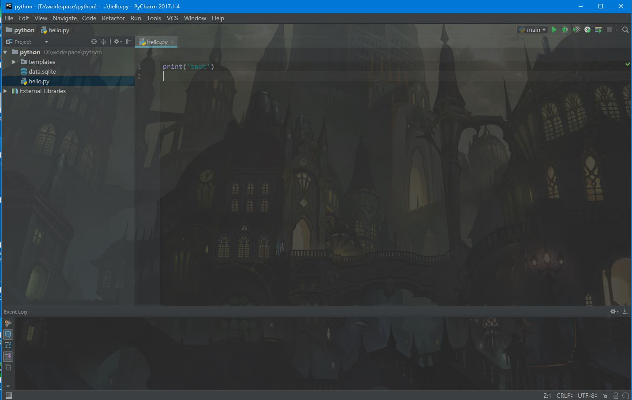632x400 pixels.
Task: Click the Profile run icon with clock
Action: [587, 30]
